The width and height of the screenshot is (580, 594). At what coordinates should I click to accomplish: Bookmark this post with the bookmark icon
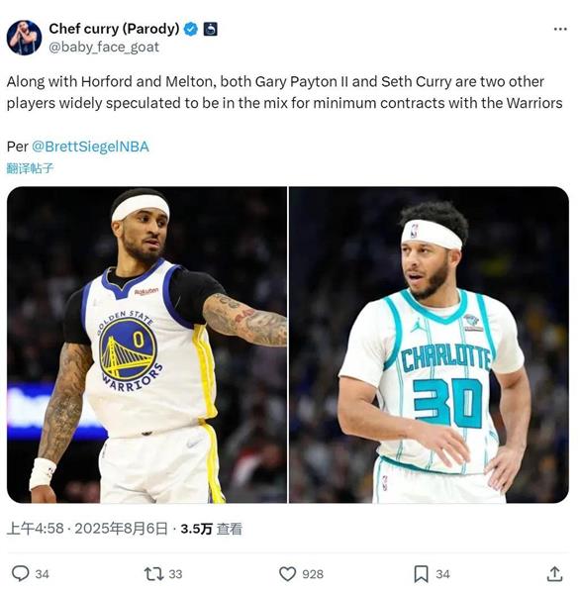422,574
